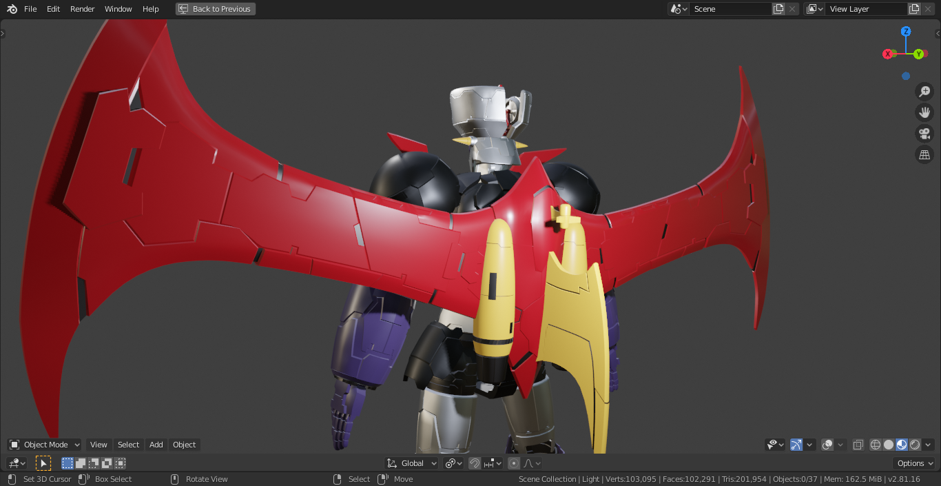Screen dimensions: 941x486
Task: Click the Select Box tool arrow icon
Action: pos(43,463)
